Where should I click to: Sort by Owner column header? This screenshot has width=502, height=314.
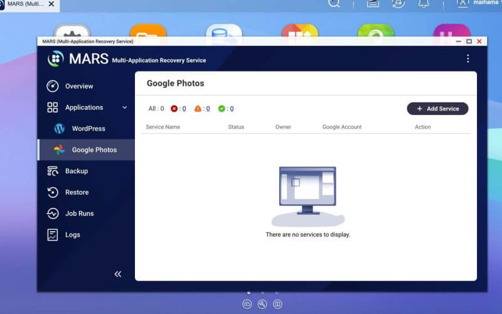(284, 127)
